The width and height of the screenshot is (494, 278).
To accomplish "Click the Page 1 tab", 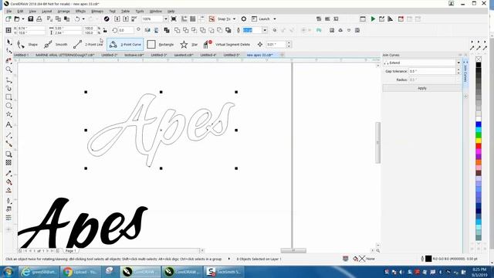I will [71, 251].
